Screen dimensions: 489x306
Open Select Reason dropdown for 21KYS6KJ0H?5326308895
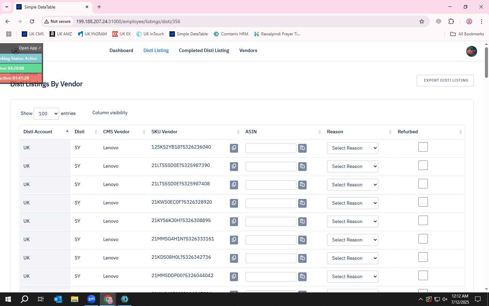352,221
